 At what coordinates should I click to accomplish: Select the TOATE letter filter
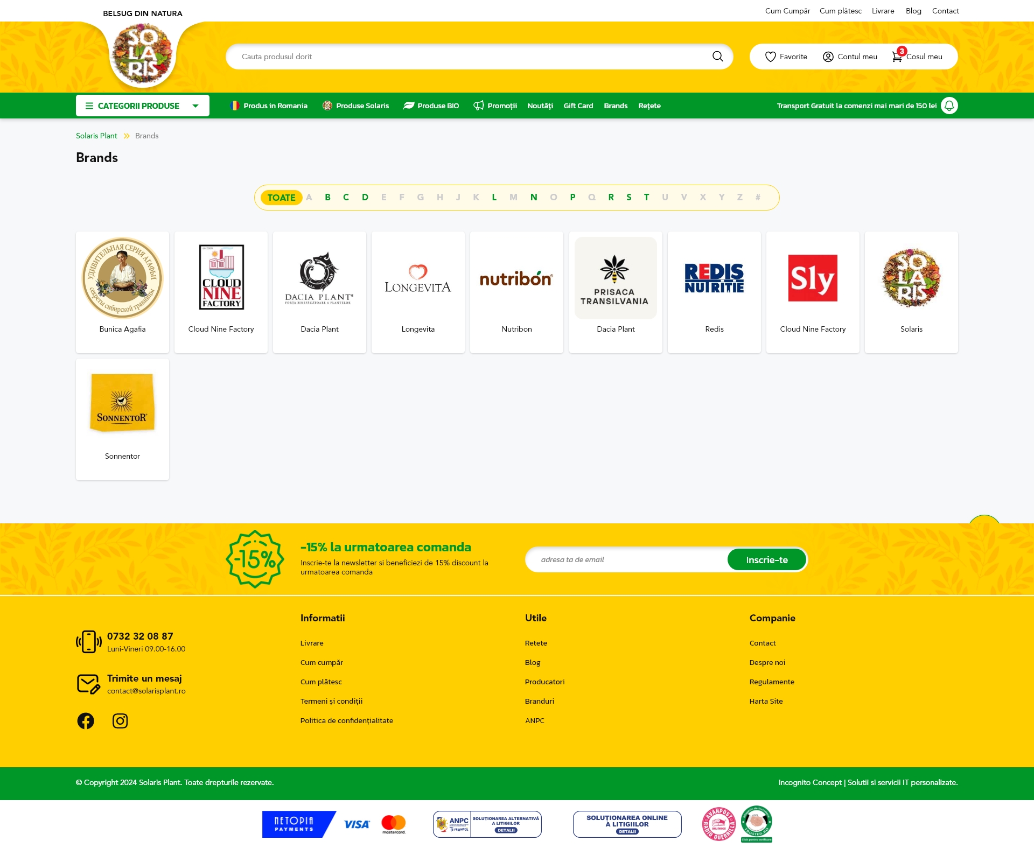[x=281, y=198]
